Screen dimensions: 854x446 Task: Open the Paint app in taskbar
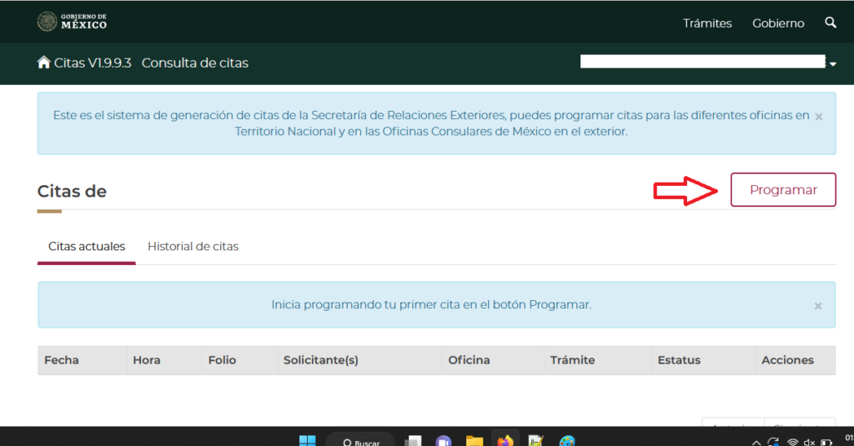[x=567, y=440]
